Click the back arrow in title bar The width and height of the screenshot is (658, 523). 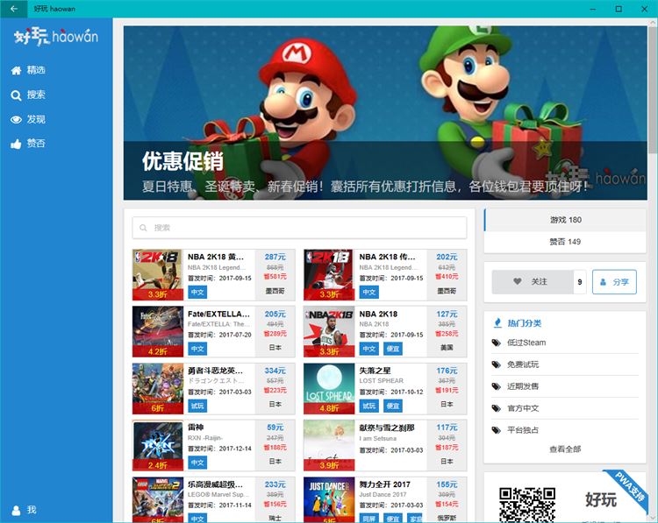point(14,9)
